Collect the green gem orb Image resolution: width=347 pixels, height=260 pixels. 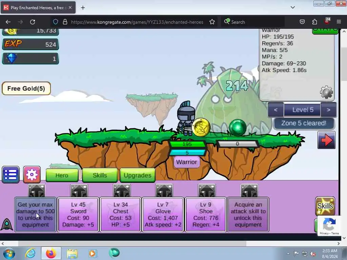238,128
